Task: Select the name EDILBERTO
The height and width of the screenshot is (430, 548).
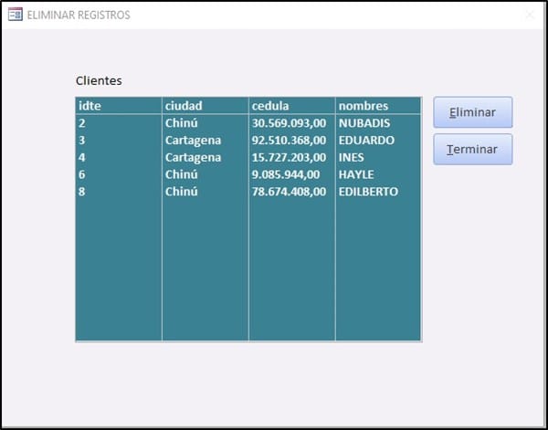Action: (368, 192)
